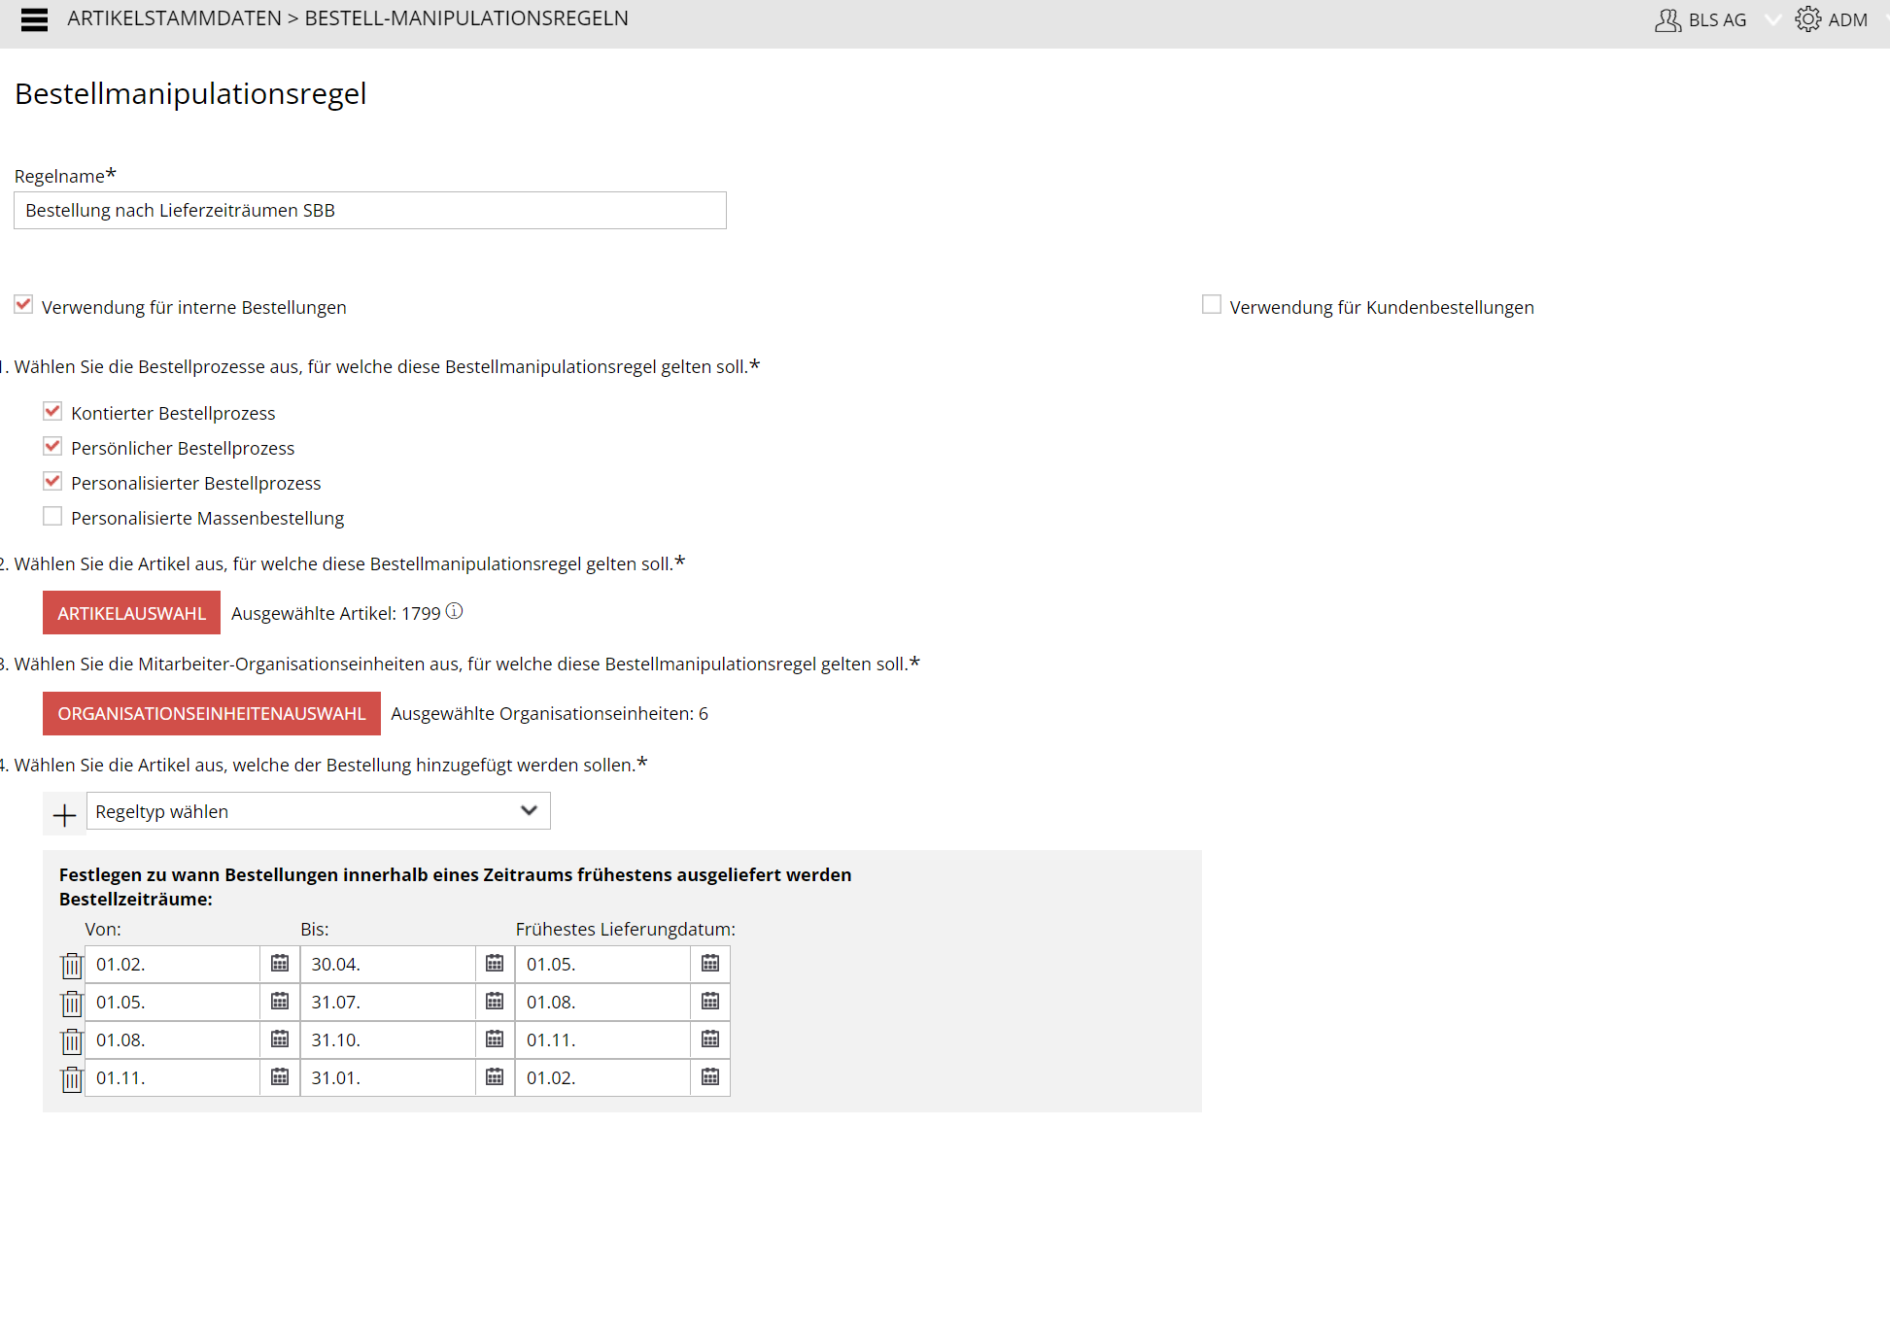Viewport: 1890px width, 1329px height.
Task: Add a rule with the plus icon
Action: coord(64,814)
